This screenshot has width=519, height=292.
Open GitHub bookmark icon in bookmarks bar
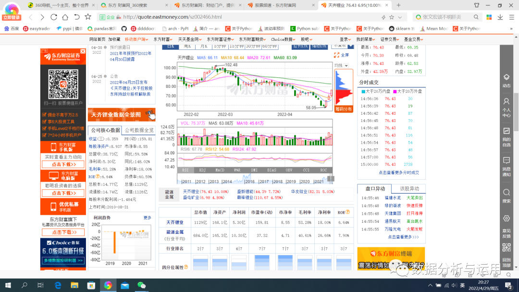click(x=124, y=29)
